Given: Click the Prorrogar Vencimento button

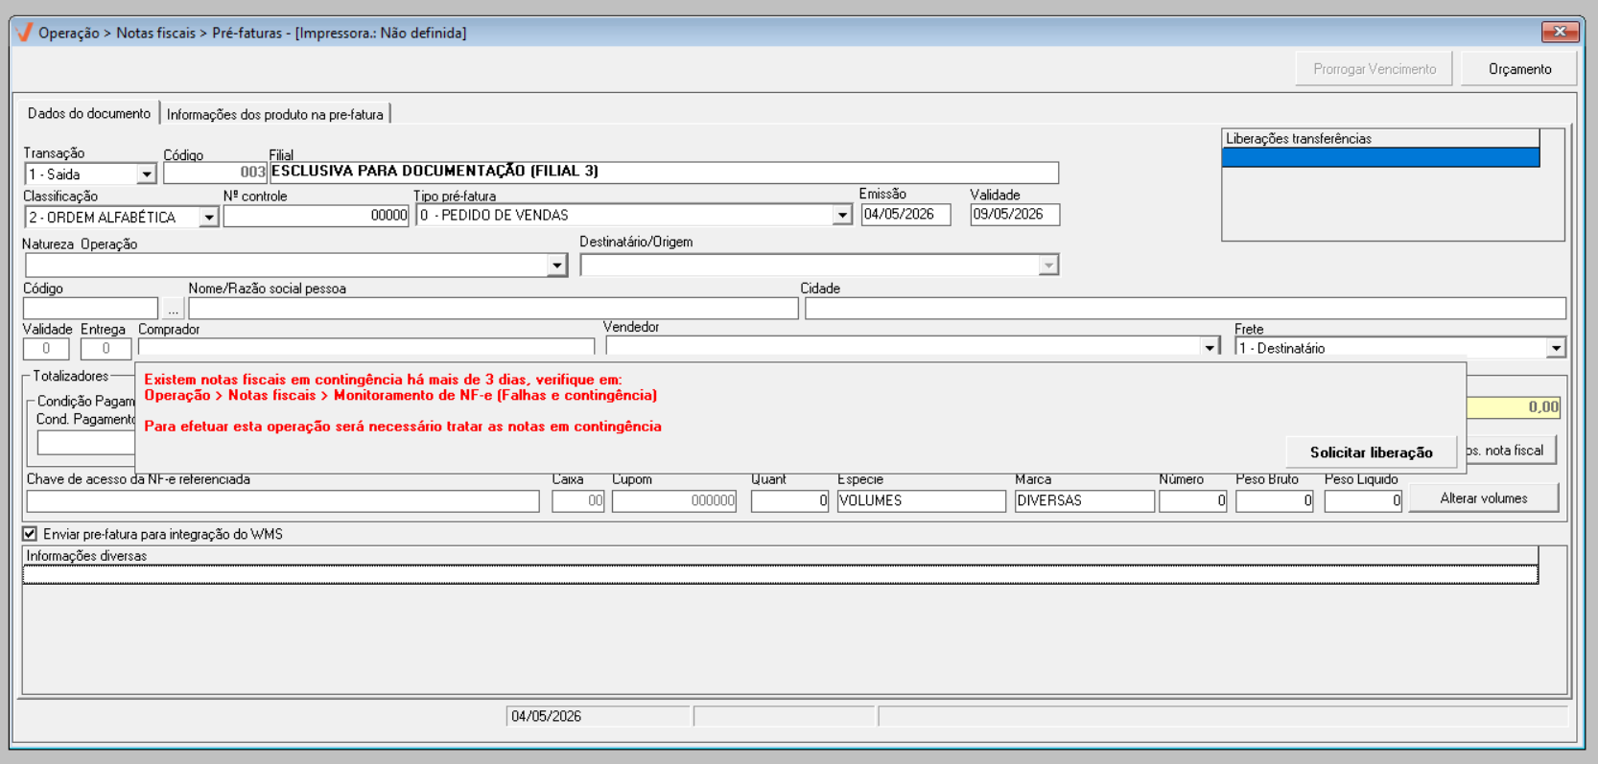Looking at the screenshot, I should (1374, 69).
